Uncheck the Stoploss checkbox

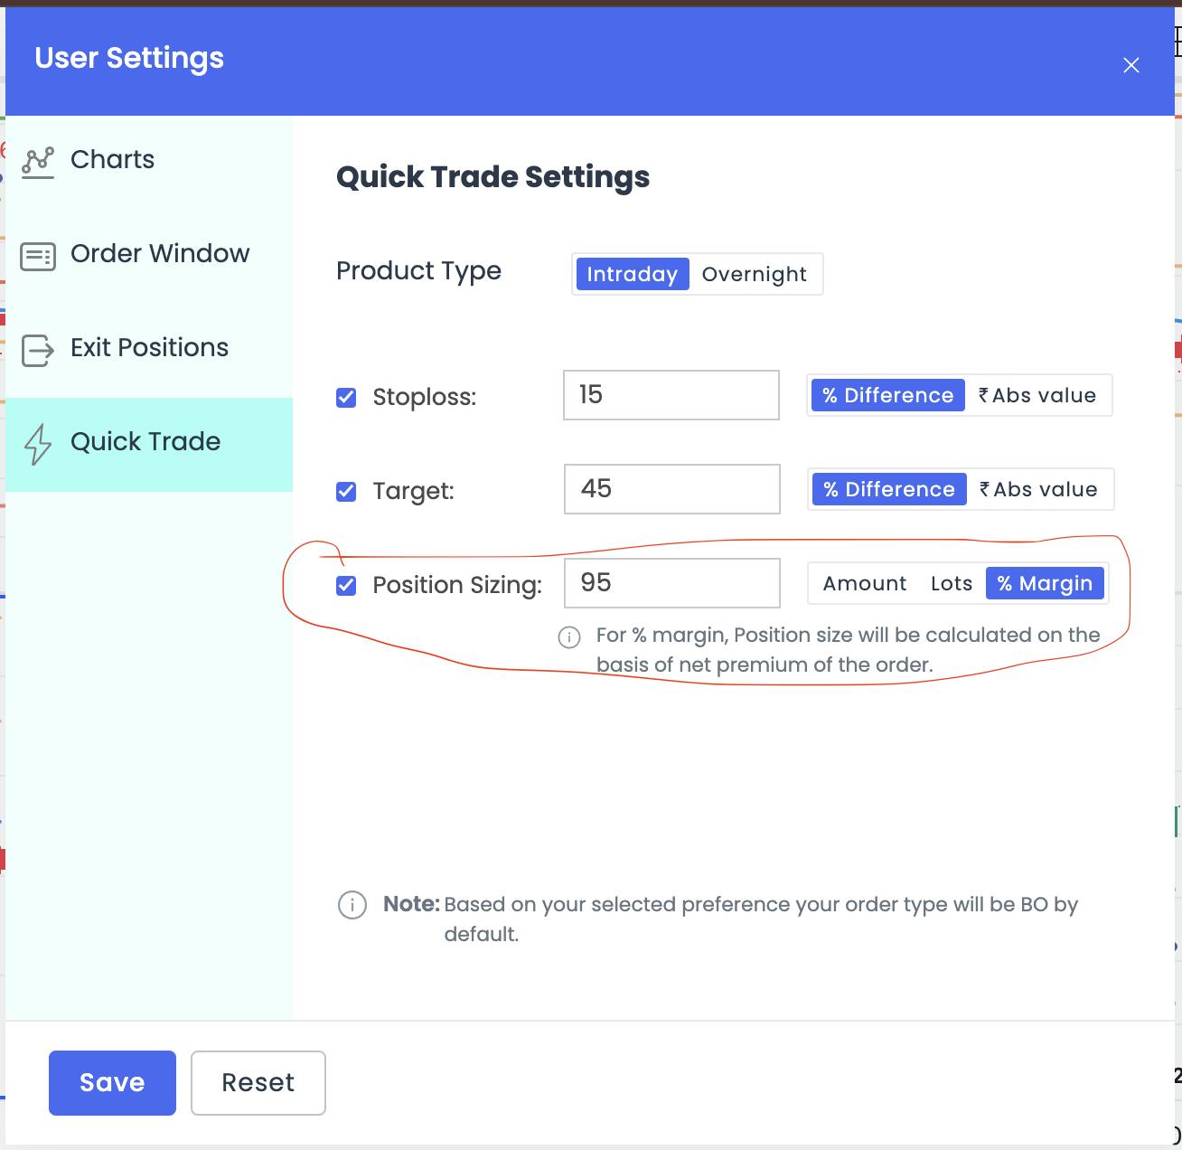tap(346, 398)
